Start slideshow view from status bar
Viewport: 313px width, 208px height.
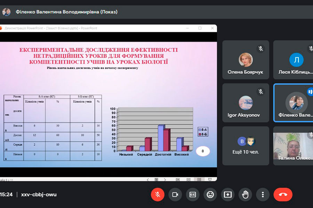coord(210,180)
